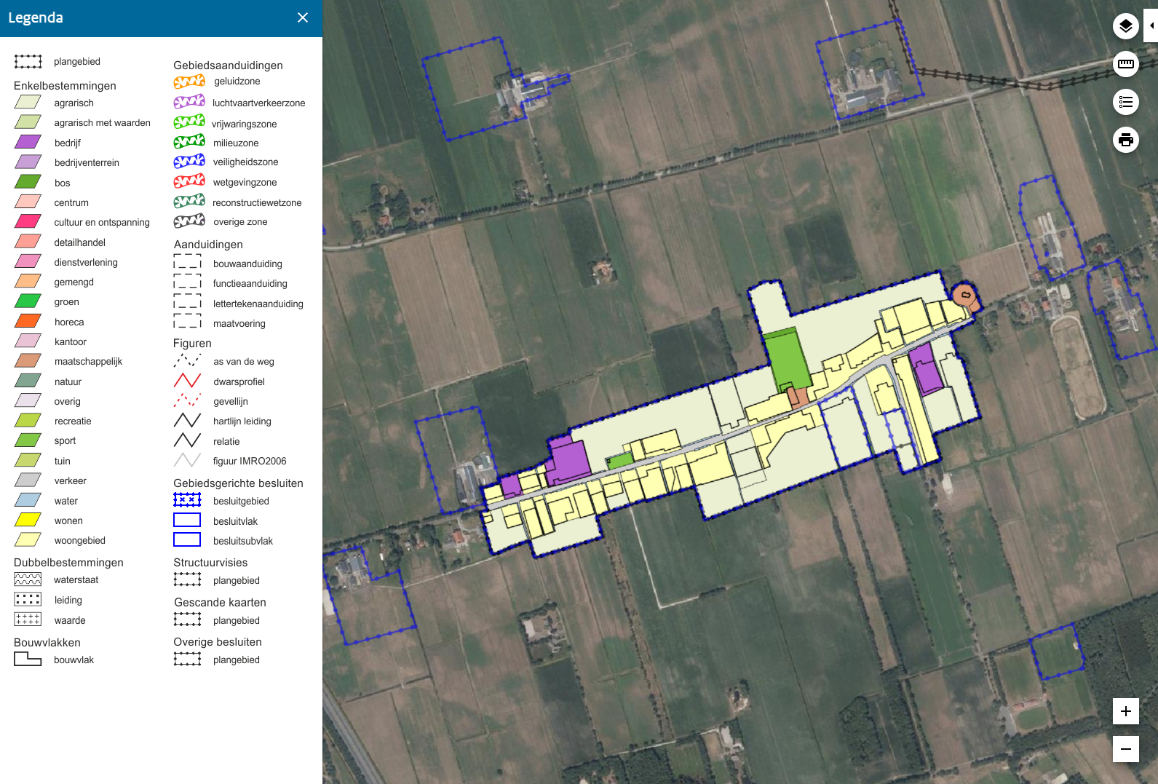The height and width of the screenshot is (784, 1158).
Task: Click the green sport field parcel on map
Action: pos(788,360)
